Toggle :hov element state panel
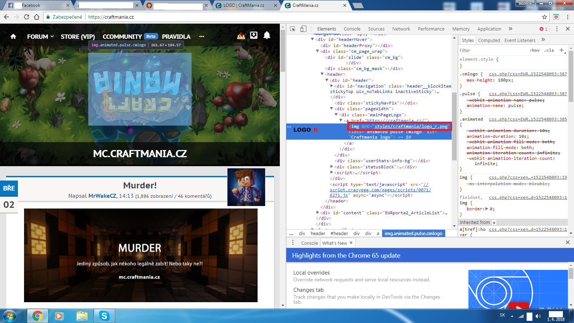 click(x=535, y=50)
